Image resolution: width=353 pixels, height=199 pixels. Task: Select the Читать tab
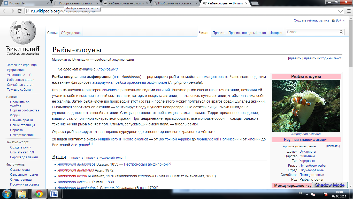(x=204, y=33)
